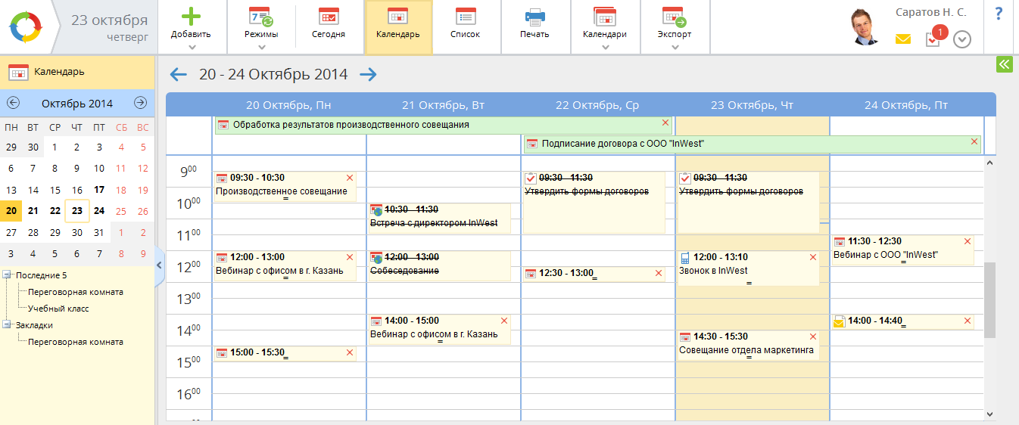This screenshot has height=425, width=1019.
Task: Open the user profile dropdown arrow
Action: pos(961,39)
